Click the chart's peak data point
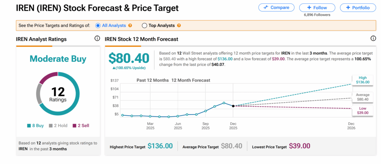The image size is (381, 164). pos(224,103)
